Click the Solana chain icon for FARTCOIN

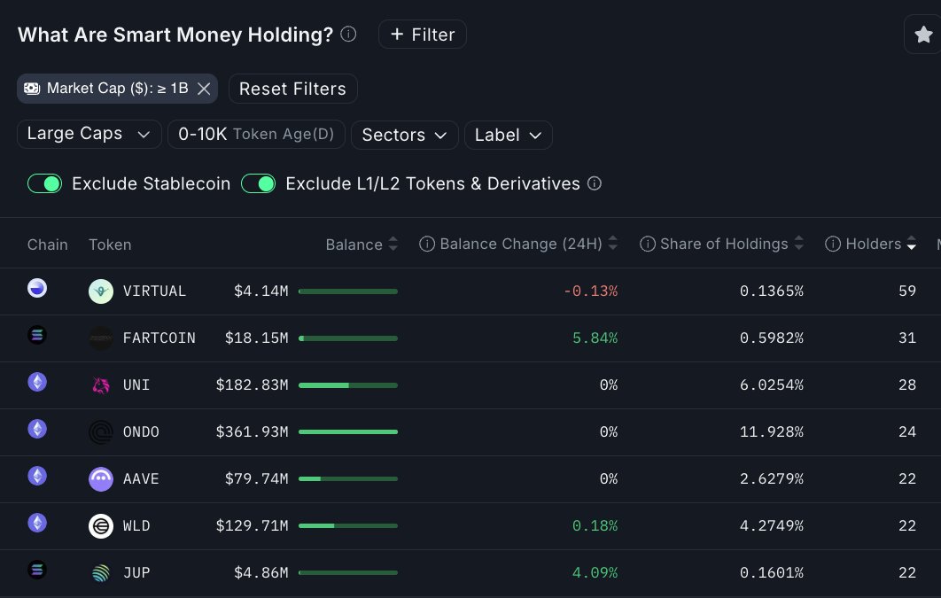(37, 335)
